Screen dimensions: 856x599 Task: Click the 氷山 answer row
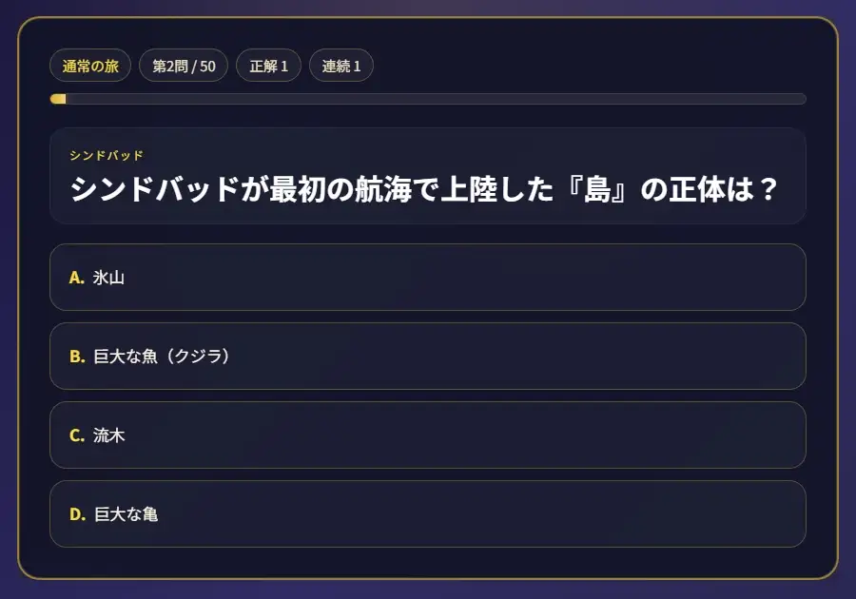(x=428, y=277)
